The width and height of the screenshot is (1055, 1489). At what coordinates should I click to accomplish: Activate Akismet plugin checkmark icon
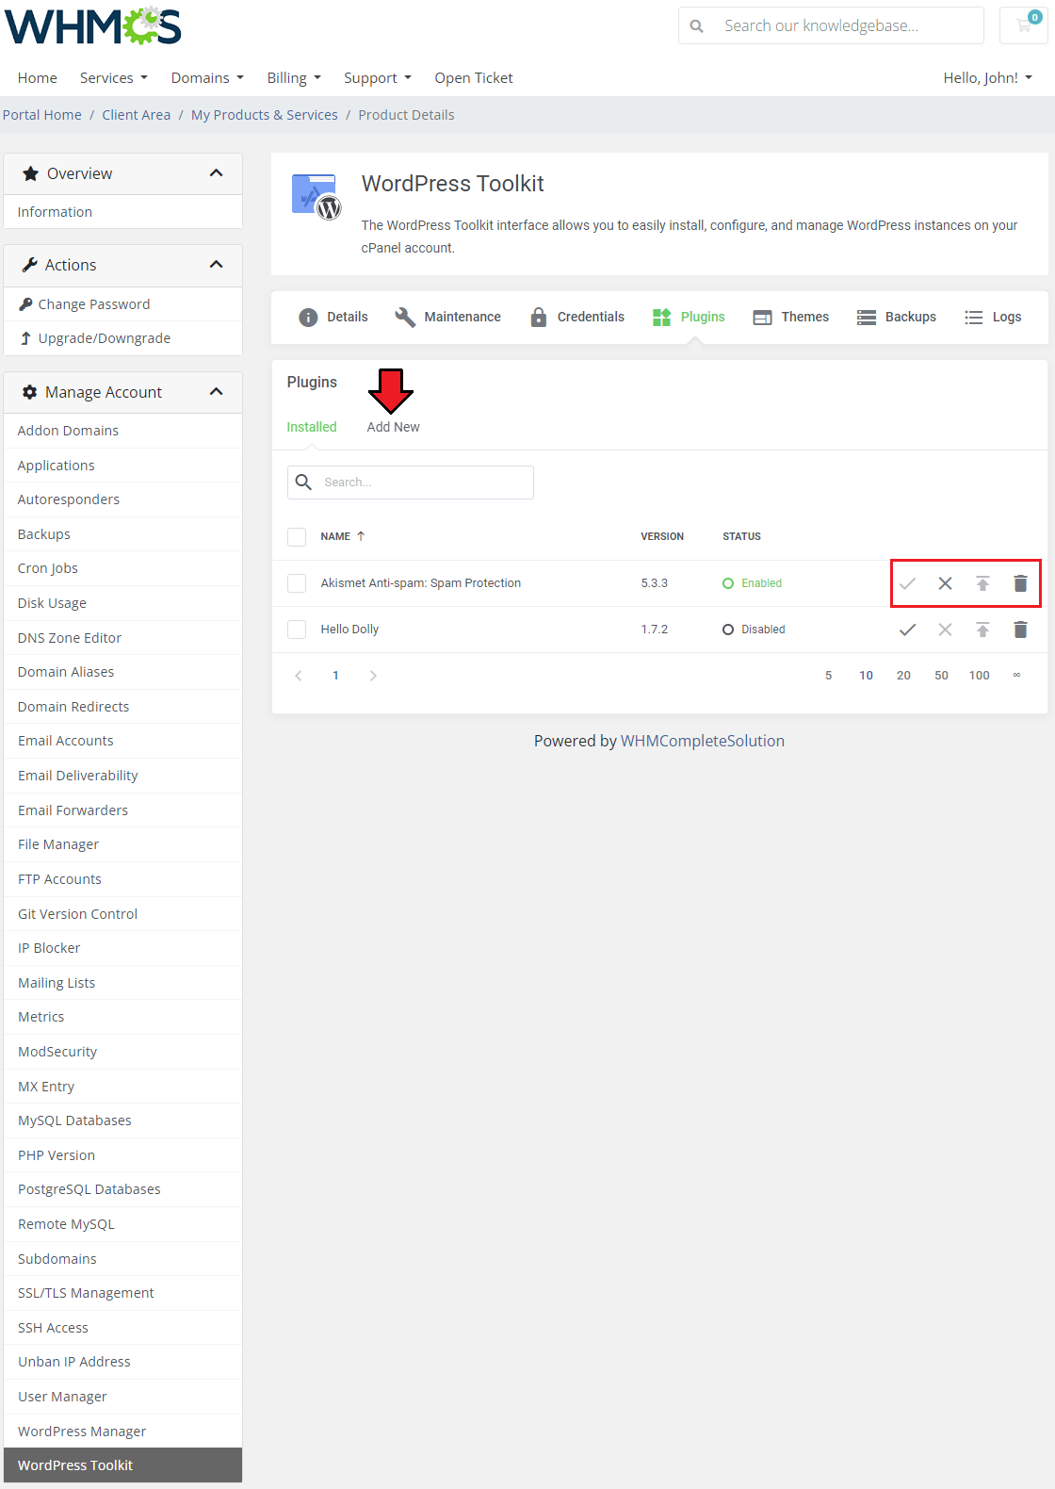907,583
